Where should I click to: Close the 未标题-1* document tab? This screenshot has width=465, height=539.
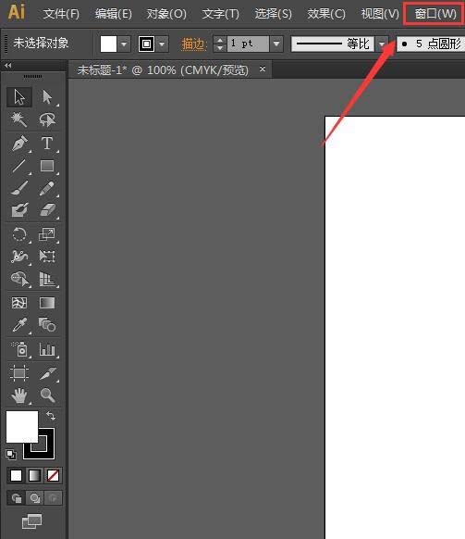[x=263, y=69]
